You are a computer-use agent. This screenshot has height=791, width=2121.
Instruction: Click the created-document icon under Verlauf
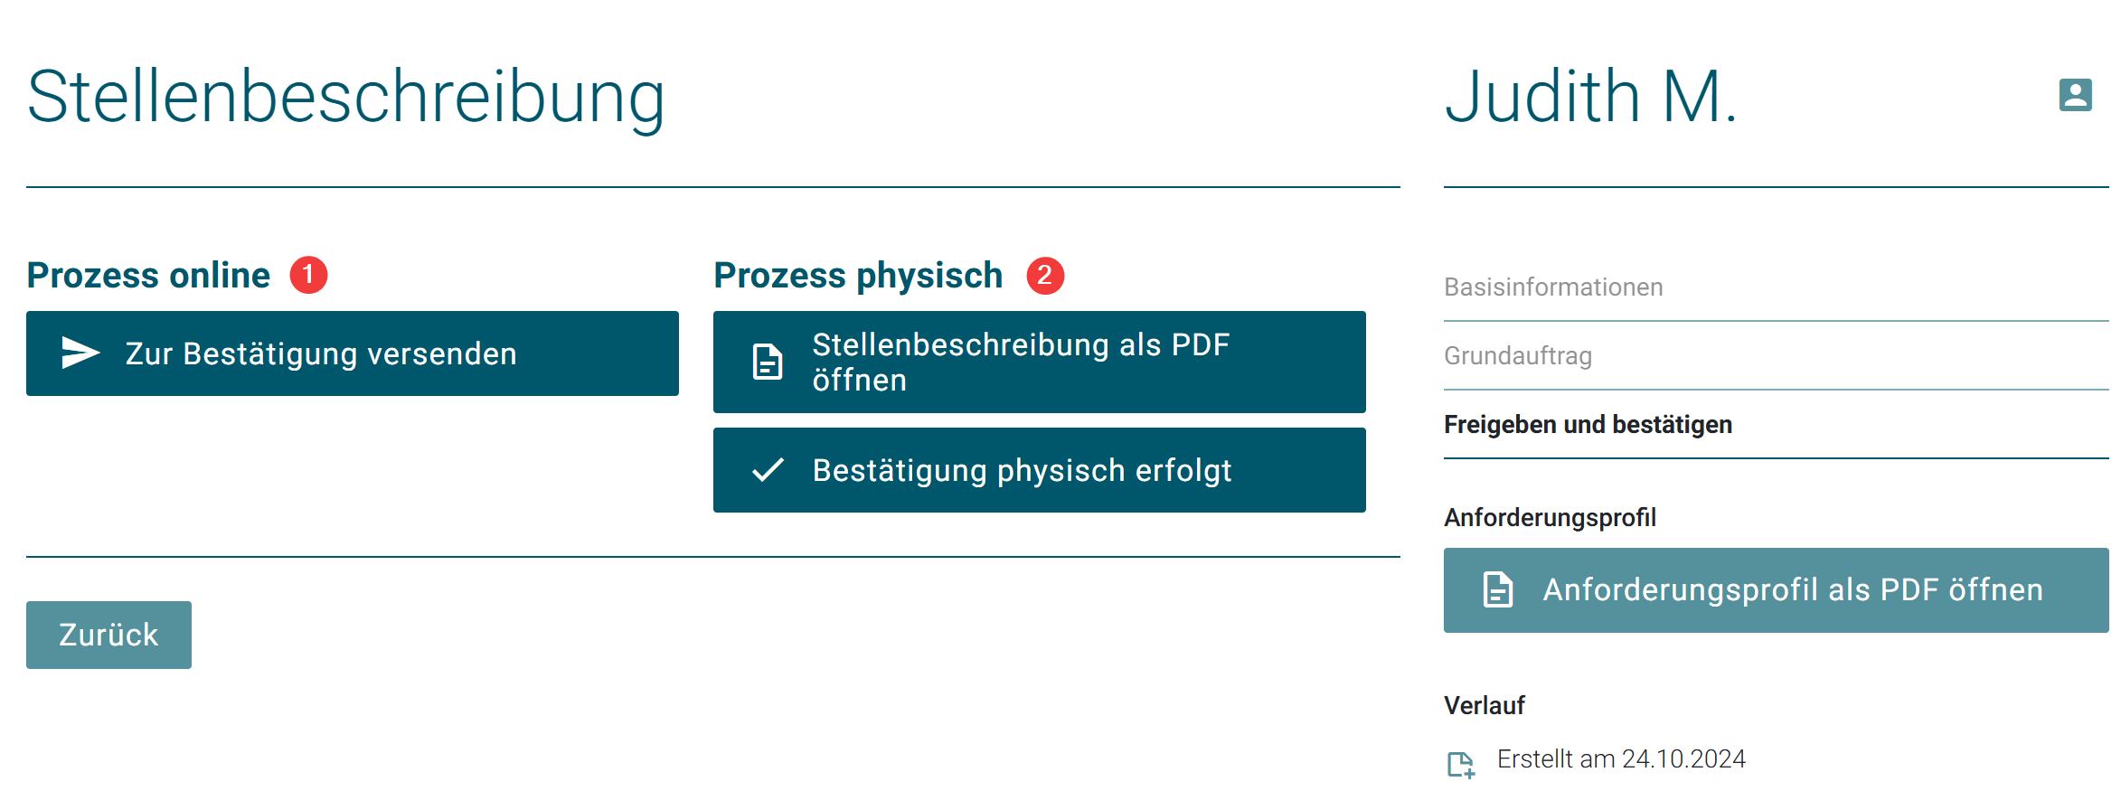(1460, 765)
